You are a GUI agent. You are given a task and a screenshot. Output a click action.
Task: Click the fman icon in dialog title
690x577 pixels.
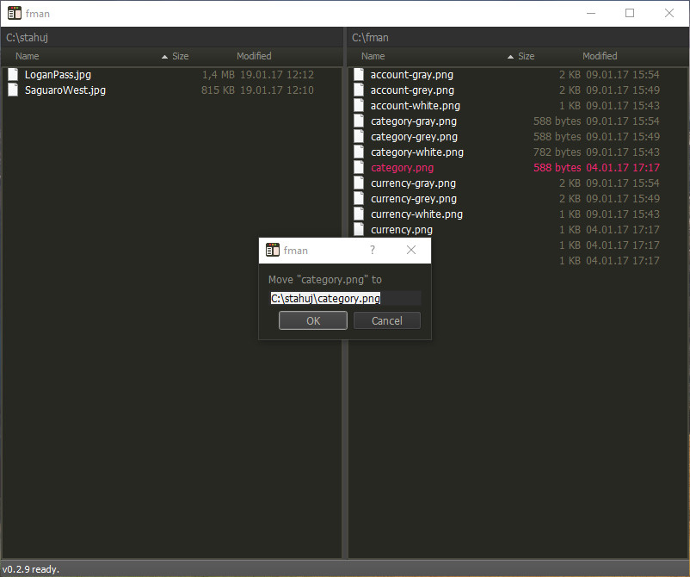(273, 250)
